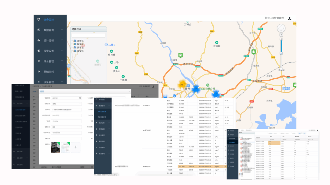Viewport: 330px width, 185px height.
Task: Expand the 湘桥区 tree node
Action: pyautogui.click(x=72, y=41)
